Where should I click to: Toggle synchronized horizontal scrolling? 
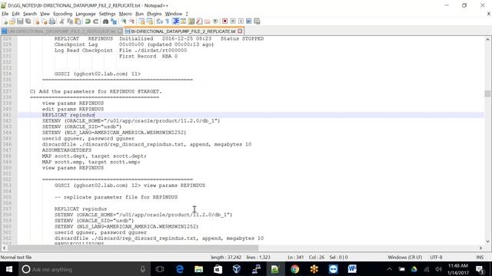coord(149,21)
